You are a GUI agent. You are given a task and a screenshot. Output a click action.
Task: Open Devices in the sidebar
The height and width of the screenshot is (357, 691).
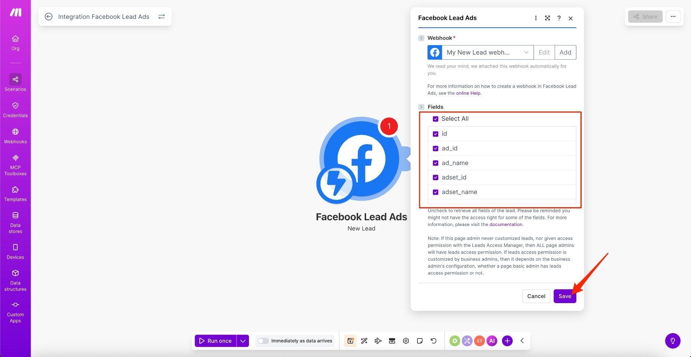pyautogui.click(x=15, y=252)
